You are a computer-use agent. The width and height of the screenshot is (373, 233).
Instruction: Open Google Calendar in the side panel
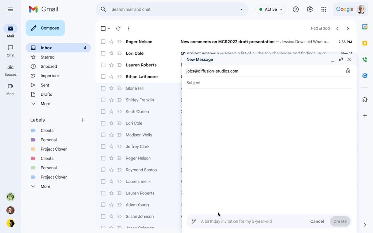[x=365, y=26]
